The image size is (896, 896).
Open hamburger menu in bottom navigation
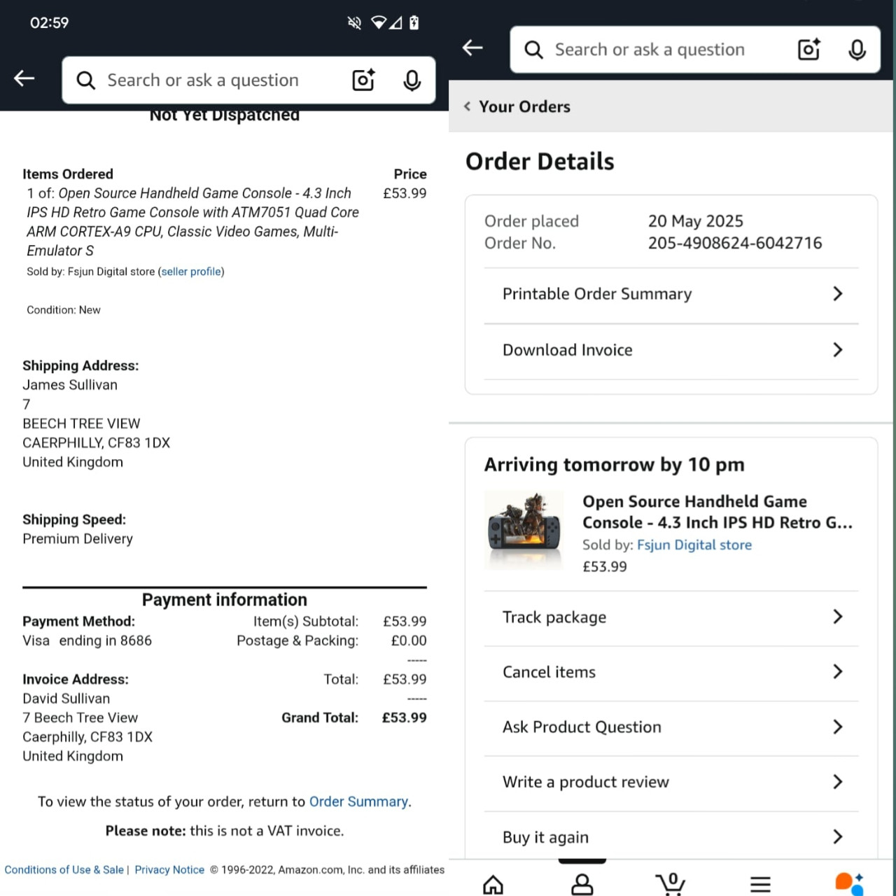click(760, 884)
